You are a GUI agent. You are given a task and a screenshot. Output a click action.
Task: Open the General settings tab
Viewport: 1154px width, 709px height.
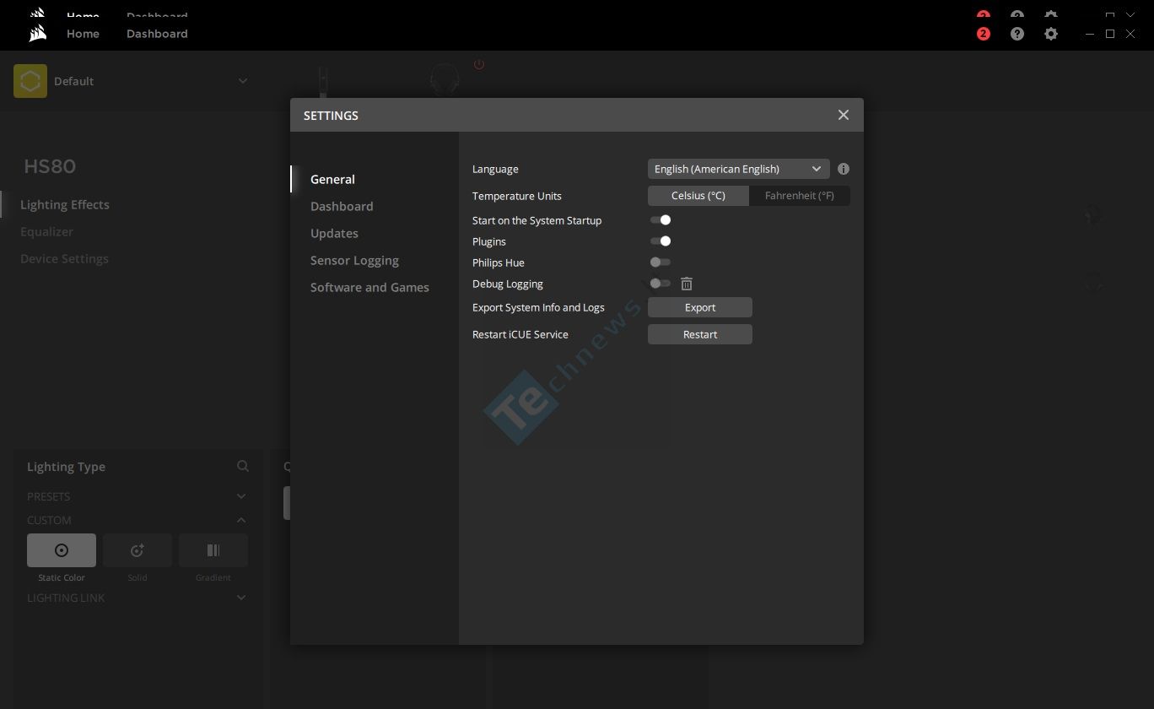[x=332, y=179]
